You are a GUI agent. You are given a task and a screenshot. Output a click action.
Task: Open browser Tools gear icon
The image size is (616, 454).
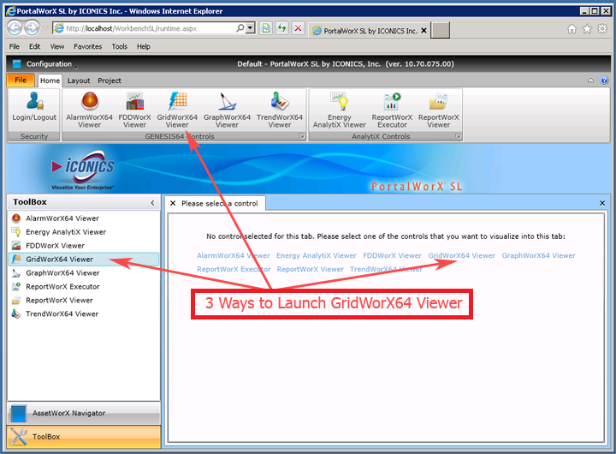pyautogui.click(x=602, y=29)
